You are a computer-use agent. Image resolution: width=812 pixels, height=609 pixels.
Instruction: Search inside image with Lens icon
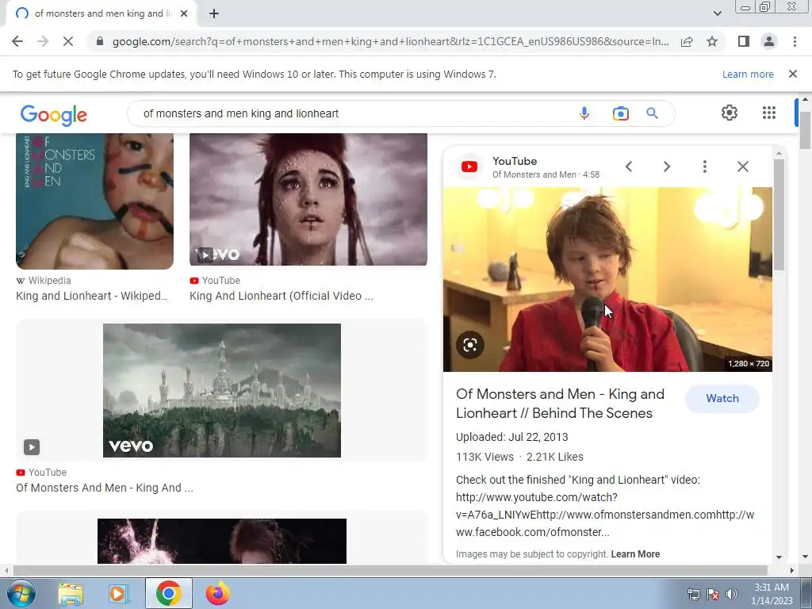pos(470,345)
